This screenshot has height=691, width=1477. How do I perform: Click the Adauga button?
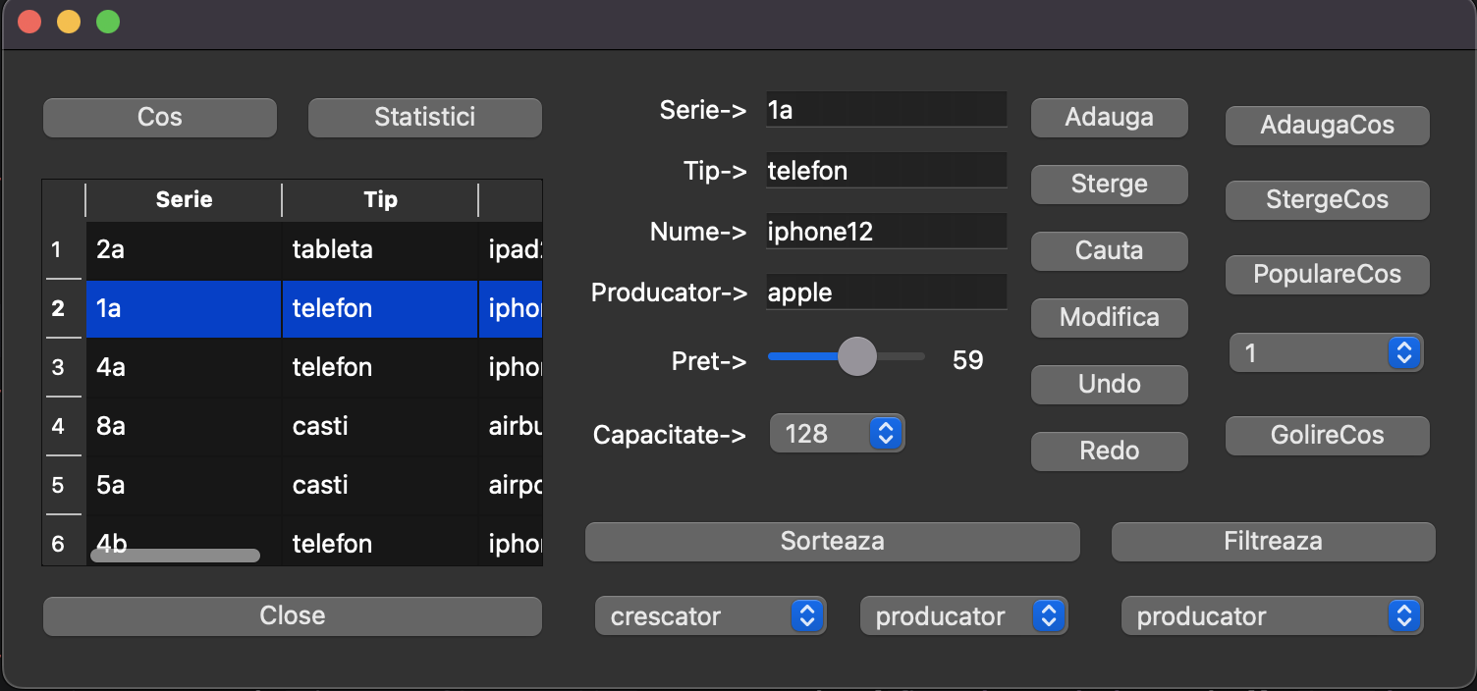pyautogui.click(x=1109, y=117)
